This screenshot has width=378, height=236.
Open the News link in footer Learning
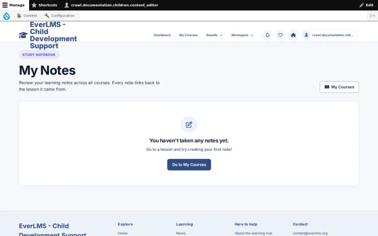(x=180, y=233)
